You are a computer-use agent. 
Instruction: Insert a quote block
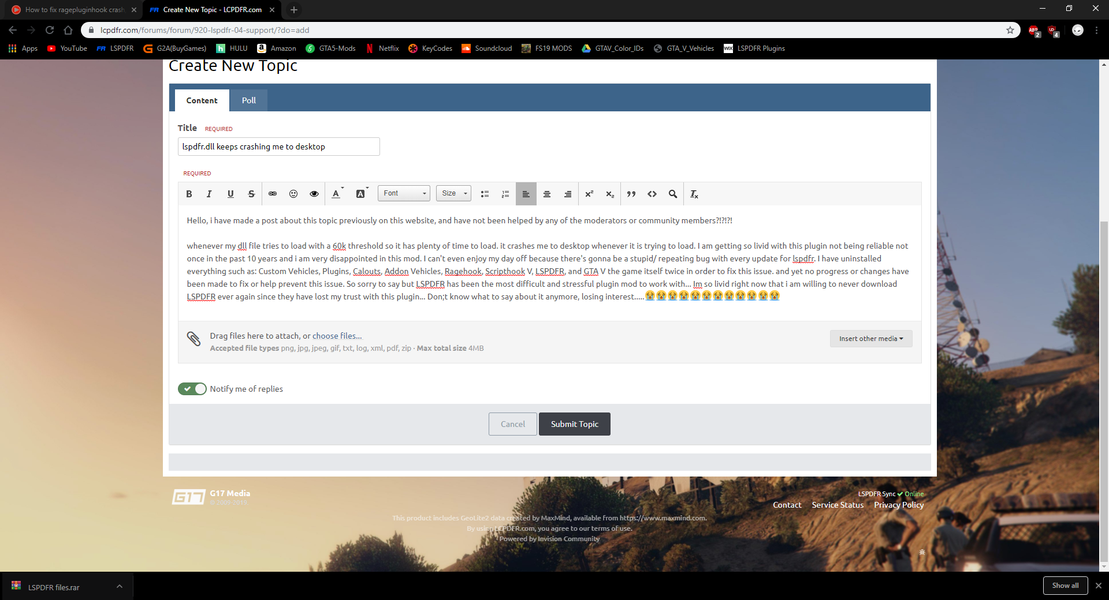click(631, 194)
